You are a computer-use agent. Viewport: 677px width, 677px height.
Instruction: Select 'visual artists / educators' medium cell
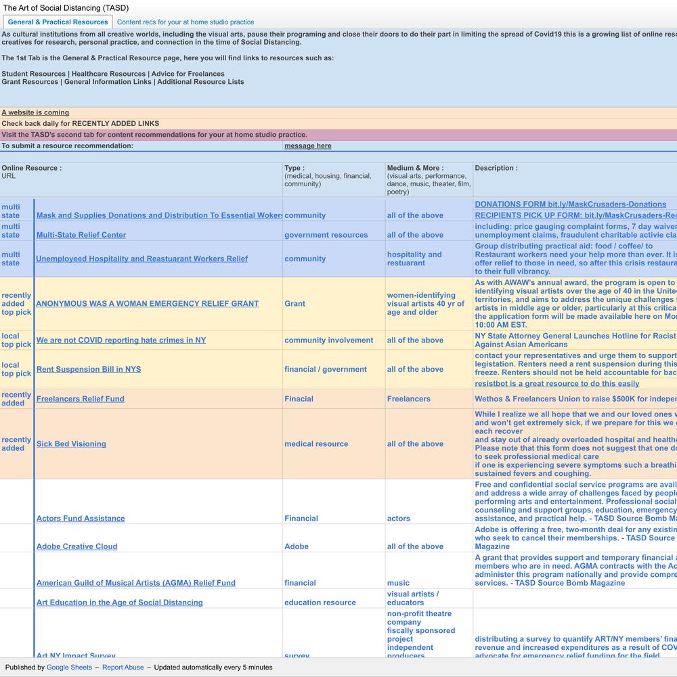(429, 598)
